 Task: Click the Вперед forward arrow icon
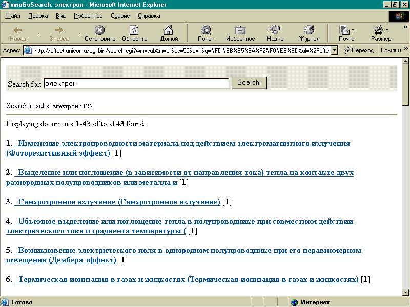tap(59, 30)
